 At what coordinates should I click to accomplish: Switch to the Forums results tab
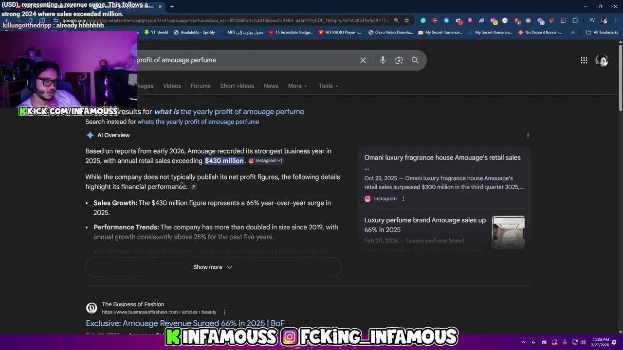pyautogui.click(x=201, y=86)
